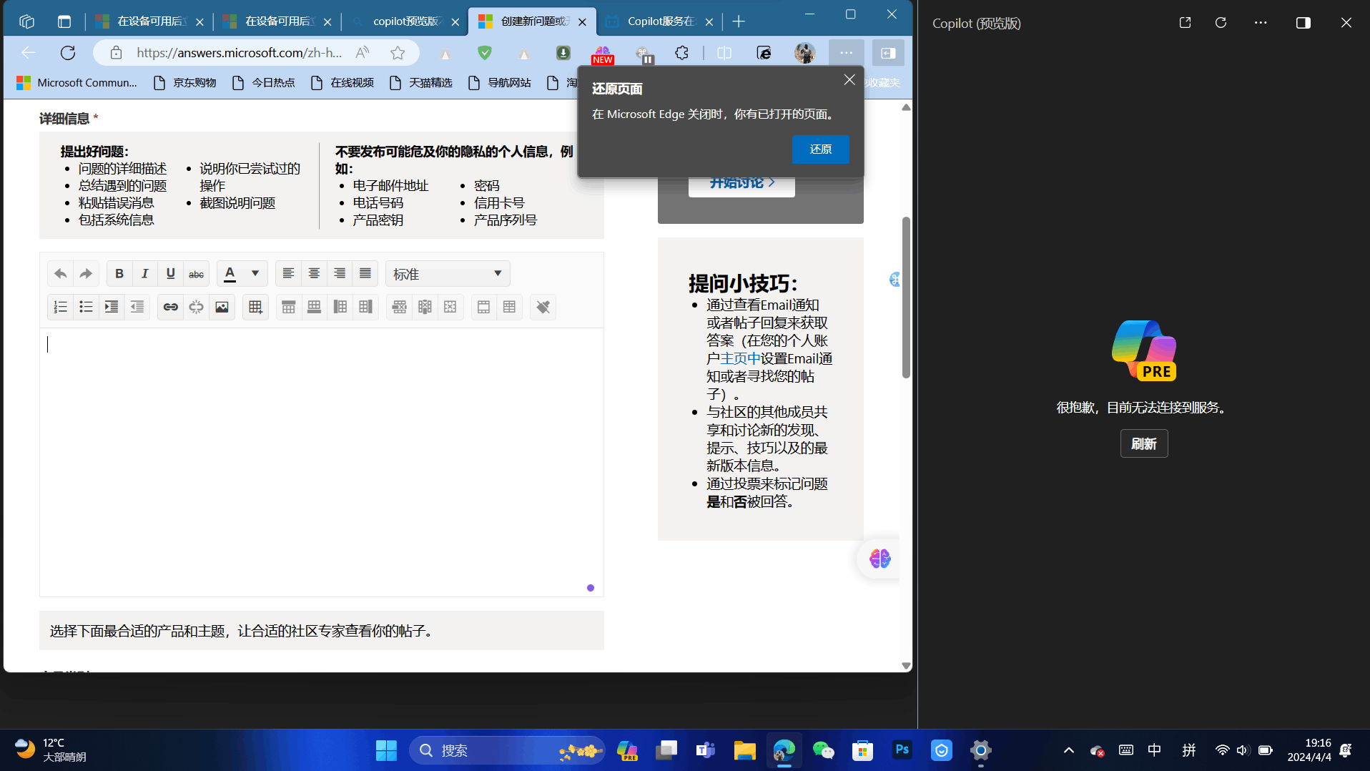Undo the last edit in the editor
The width and height of the screenshot is (1370, 771).
(x=60, y=274)
